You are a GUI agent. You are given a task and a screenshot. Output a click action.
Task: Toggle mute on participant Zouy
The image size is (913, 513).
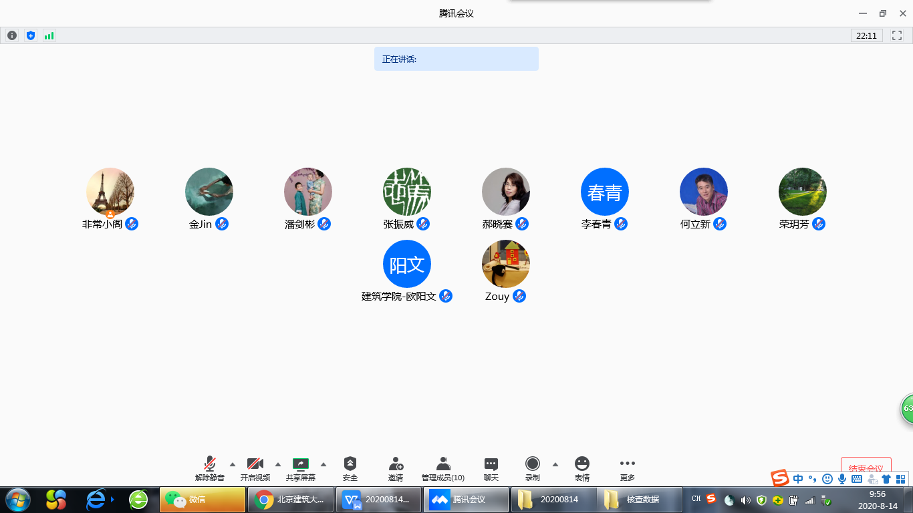(521, 296)
